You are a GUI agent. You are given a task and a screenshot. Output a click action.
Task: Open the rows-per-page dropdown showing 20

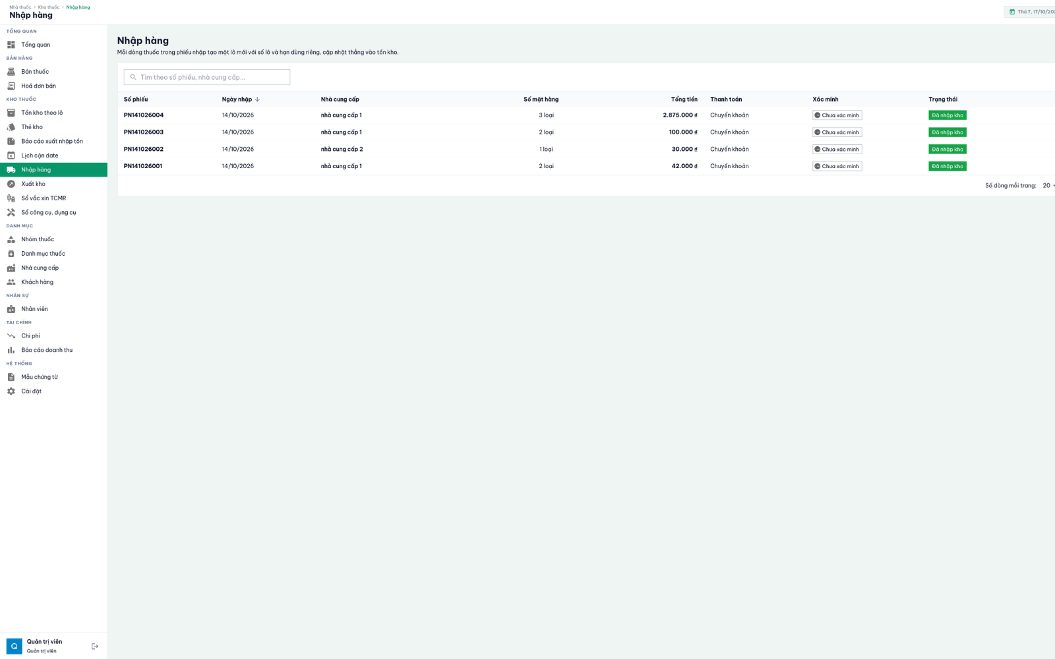tap(1048, 186)
